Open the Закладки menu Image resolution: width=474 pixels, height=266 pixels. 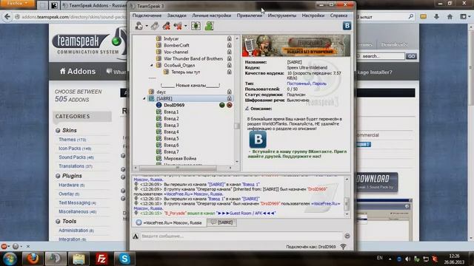point(177,16)
